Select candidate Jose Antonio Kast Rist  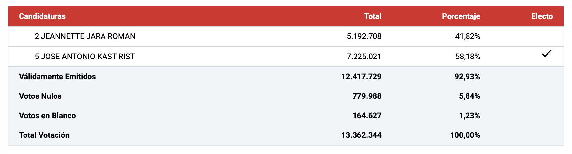click(x=85, y=57)
